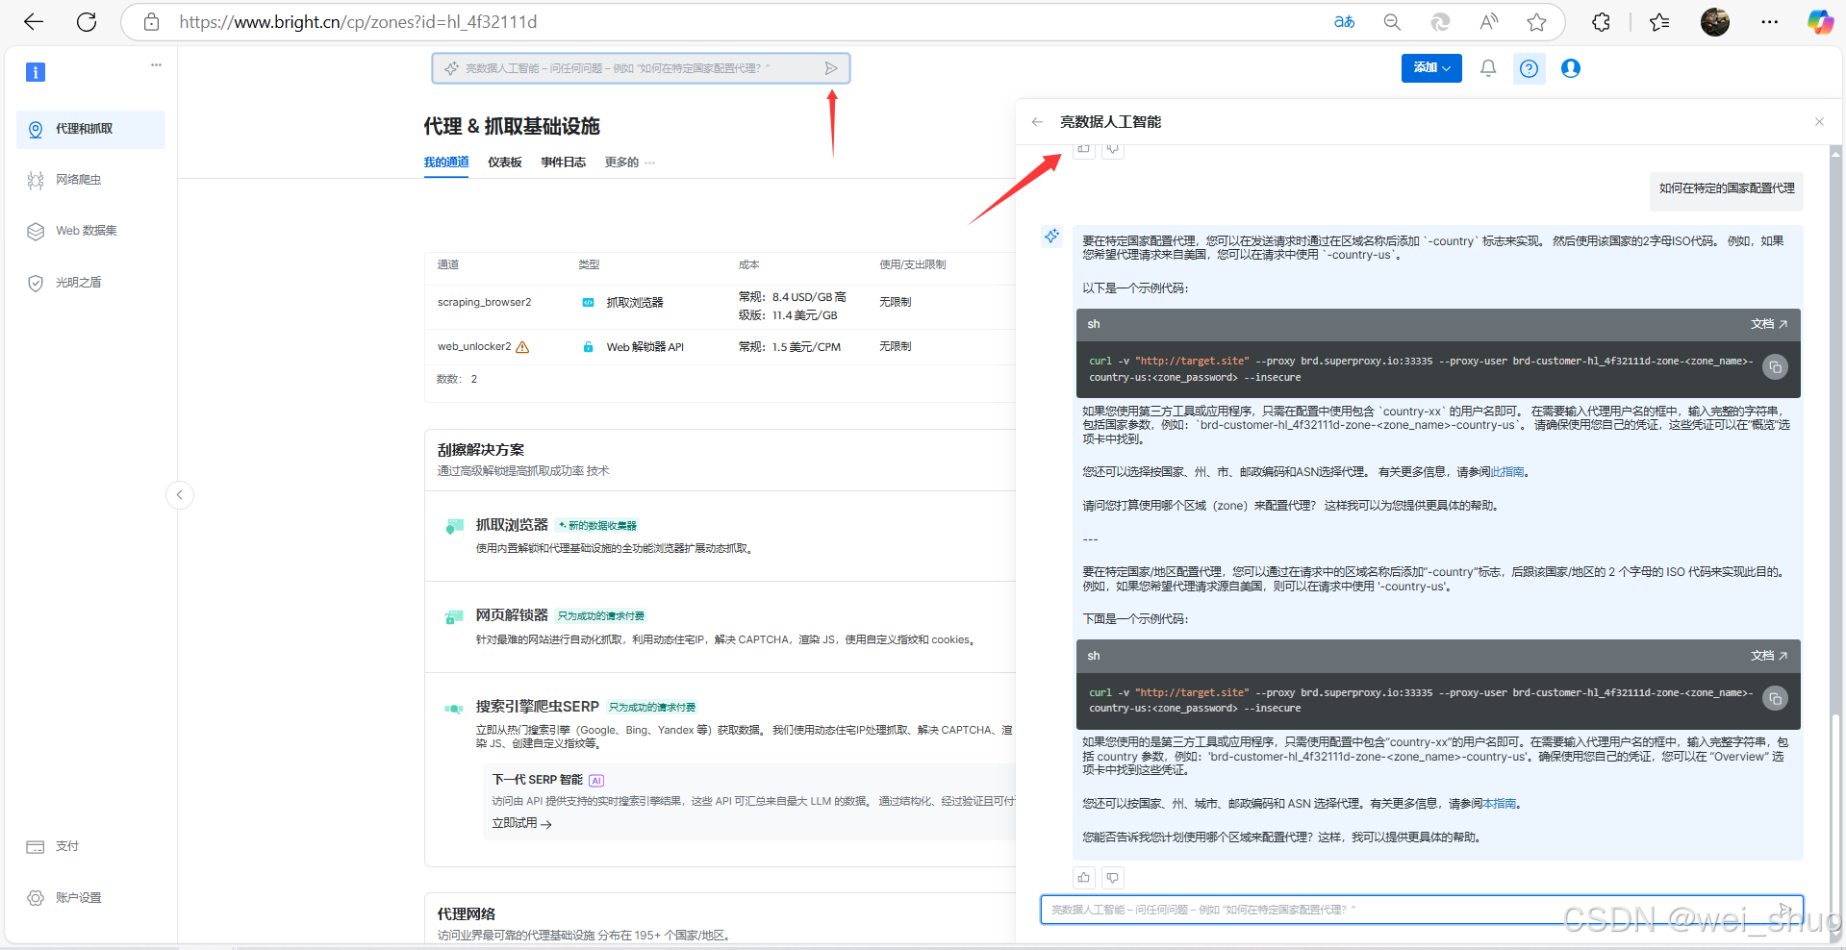Open the second code block 文档 link
This screenshot has width=1846, height=950.
(1769, 656)
